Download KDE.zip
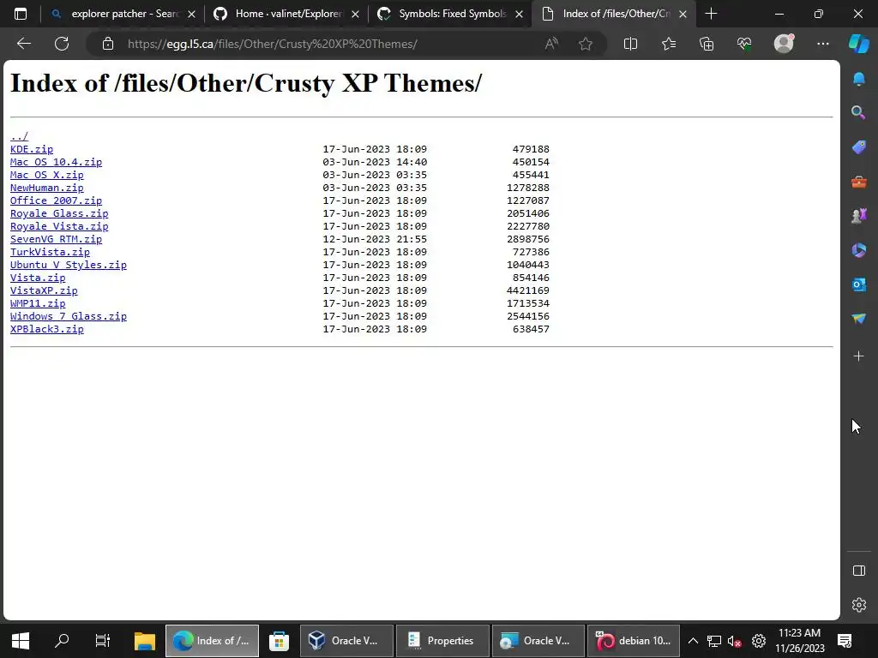Viewport: 878px width, 658px height. click(32, 149)
